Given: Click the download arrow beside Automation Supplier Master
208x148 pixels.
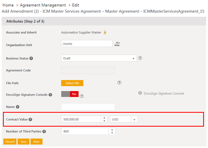Looking at the screenshot, I should coord(105,32).
